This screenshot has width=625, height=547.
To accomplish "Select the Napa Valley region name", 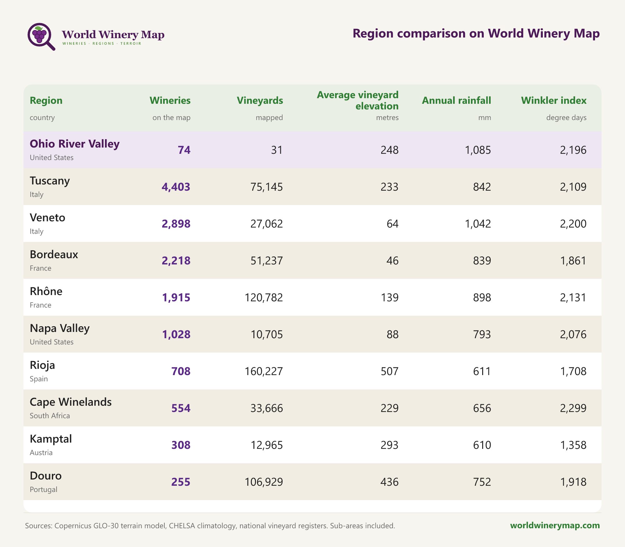I will (60, 328).
